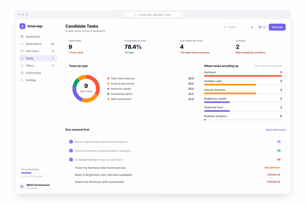Viewport: 306px width, 204px height.
Task: Open task board link
Action: coord(276,130)
